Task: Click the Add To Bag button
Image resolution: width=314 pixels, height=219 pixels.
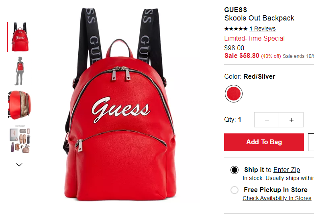Action: [264, 142]
